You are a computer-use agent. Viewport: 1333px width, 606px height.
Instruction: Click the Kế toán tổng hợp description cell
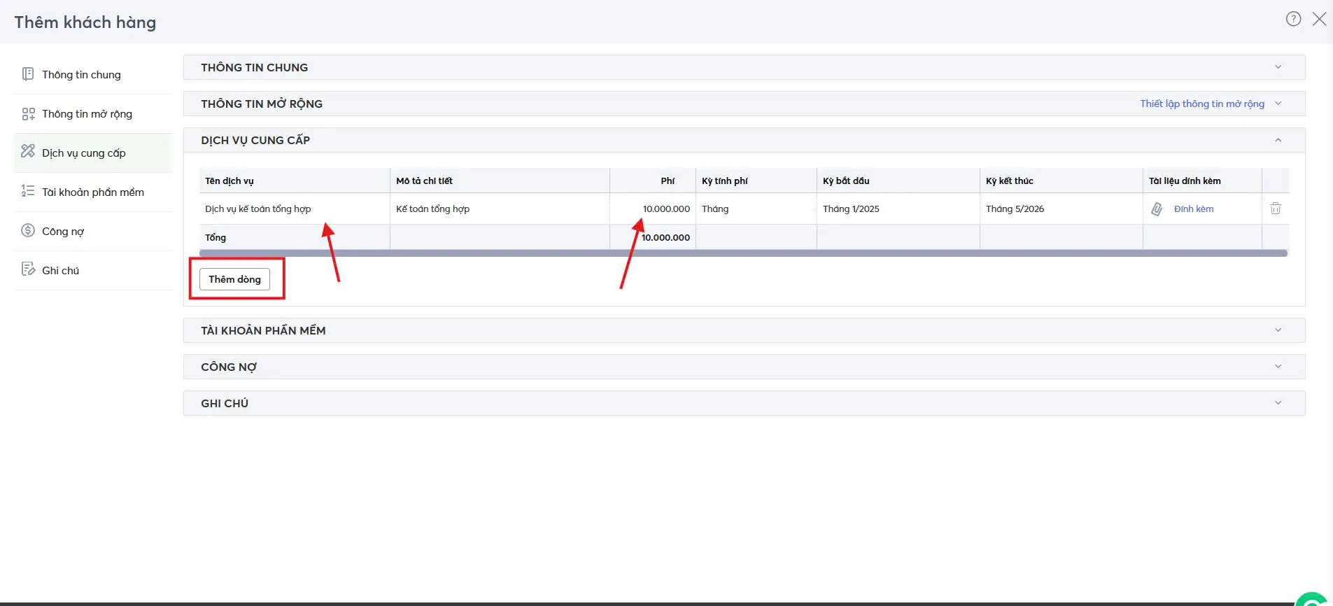tap(500, 209)
